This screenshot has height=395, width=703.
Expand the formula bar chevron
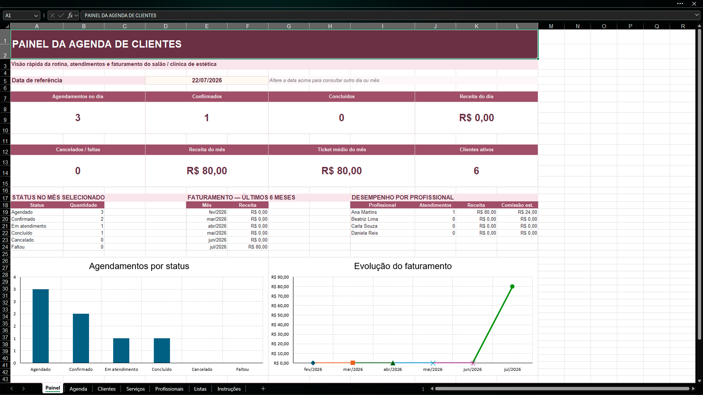tap(696, 15)
